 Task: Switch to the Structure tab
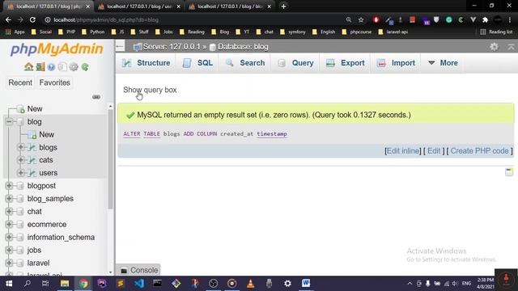coord(146,63)
